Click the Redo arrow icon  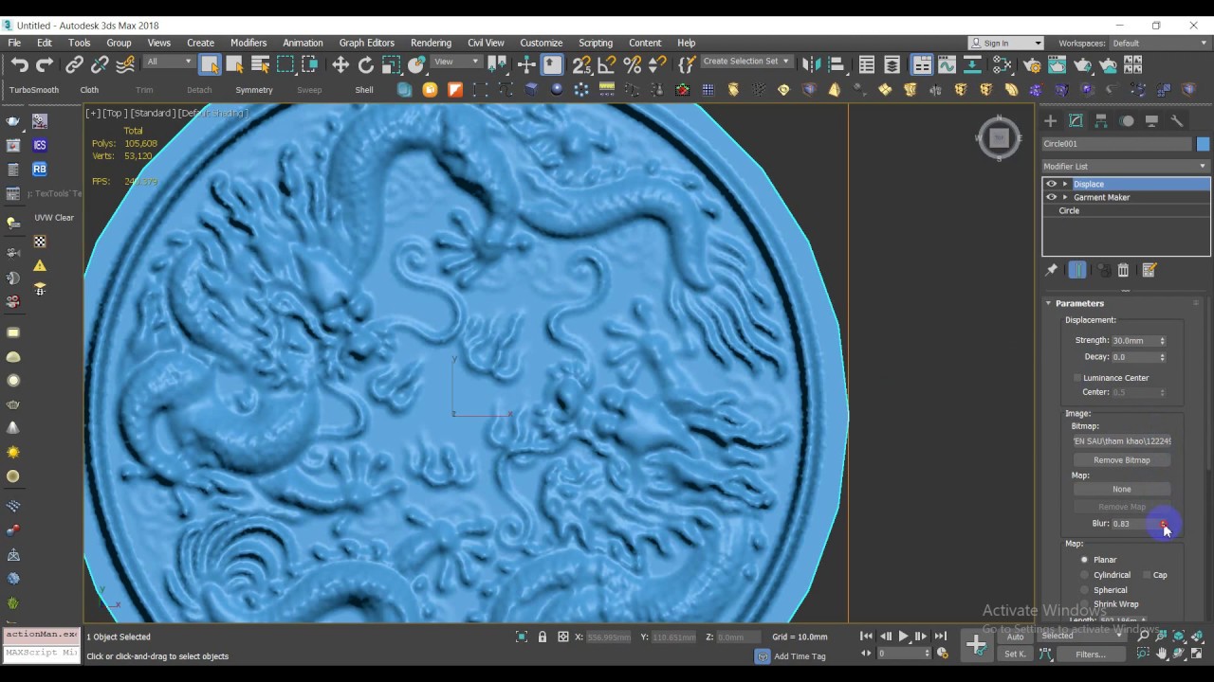[x=45, y=65]
